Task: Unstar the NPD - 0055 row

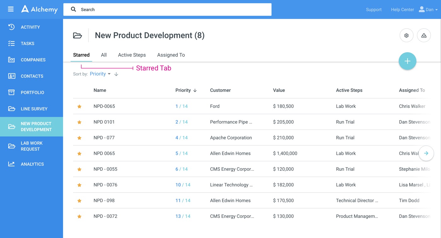Action: coord(79,169)
